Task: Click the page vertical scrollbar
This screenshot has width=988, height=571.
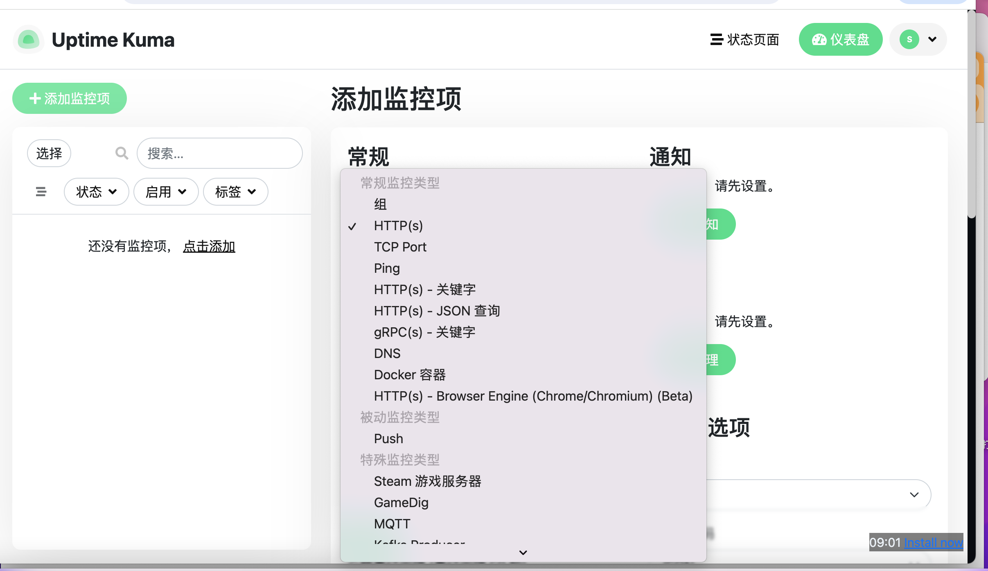Action: click(972, 115)
